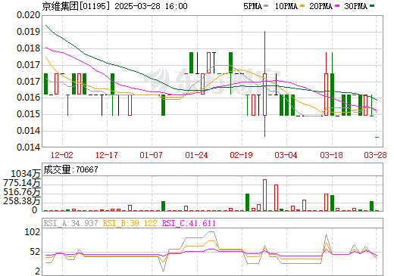The width and height of the screenshot is (394, 276).
Task: Click the tallest red volume bar
Action: tap(264, 195)
